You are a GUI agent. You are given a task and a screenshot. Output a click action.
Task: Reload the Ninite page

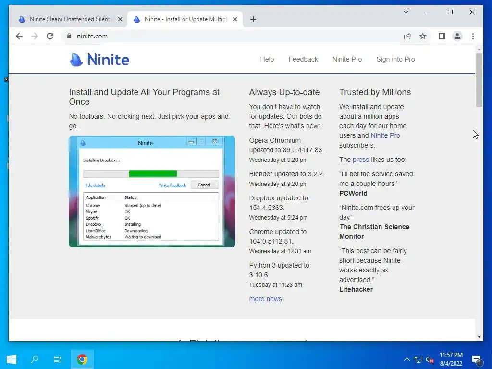coord(50,36)
